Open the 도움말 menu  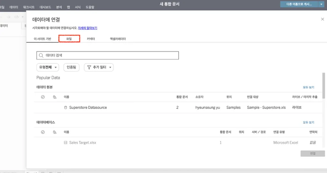click(x=90, y=7)
